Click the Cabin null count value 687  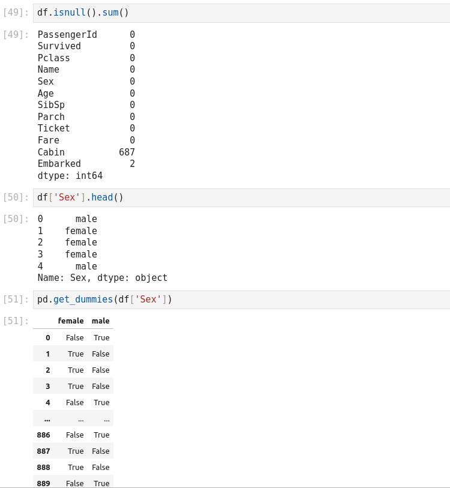[127, 152]
